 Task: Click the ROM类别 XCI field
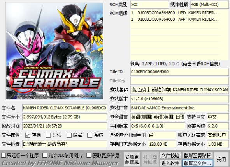pos(149,5)
